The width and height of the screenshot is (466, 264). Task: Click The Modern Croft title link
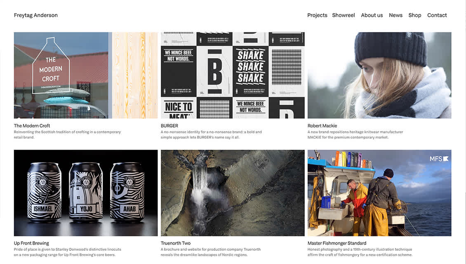pyautogui.click(x=32, y=126)
